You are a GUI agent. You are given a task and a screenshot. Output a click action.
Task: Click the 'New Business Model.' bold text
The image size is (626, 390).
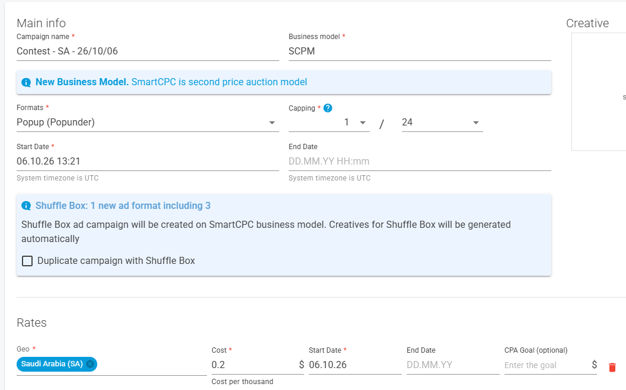82,82
